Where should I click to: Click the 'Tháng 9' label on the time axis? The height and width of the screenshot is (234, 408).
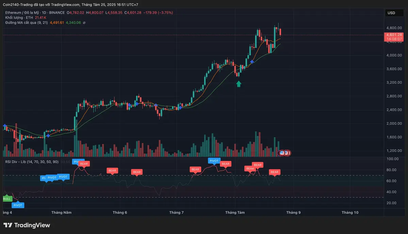coord(293,212)
